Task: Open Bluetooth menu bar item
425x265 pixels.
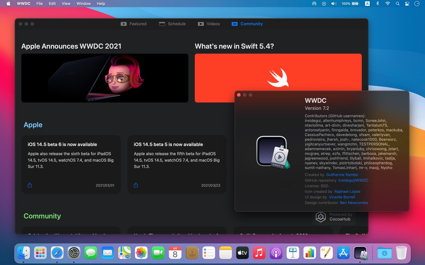Action: tap(377, 3)
